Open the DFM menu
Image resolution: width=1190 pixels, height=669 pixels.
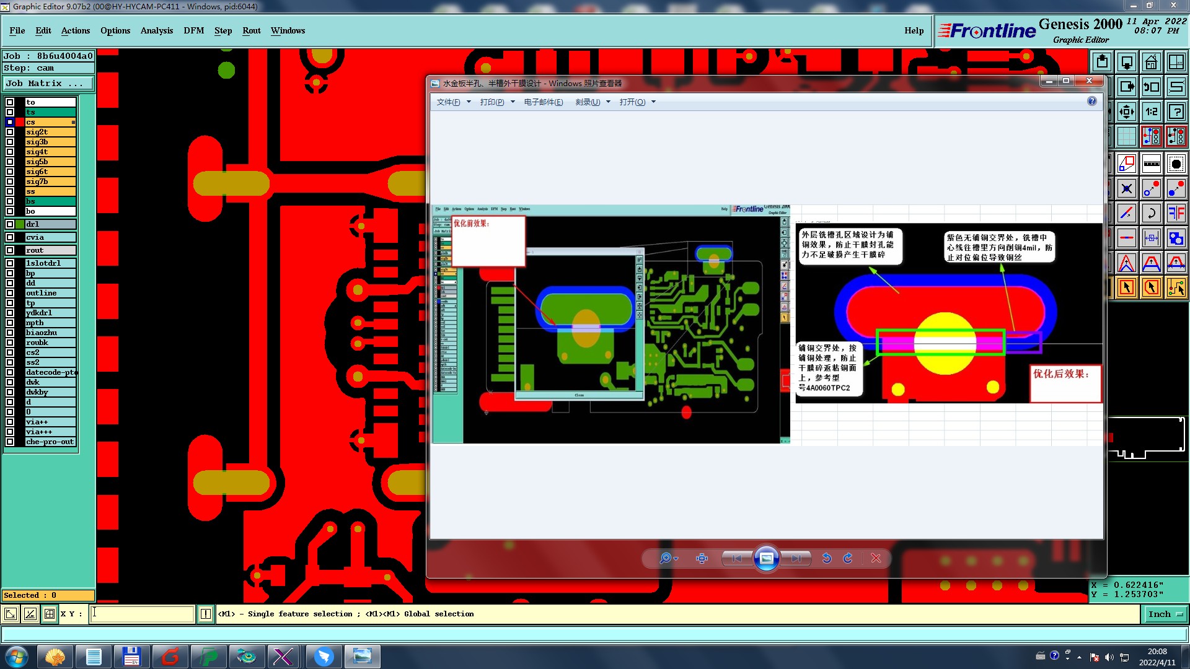[x=193, y=30]
